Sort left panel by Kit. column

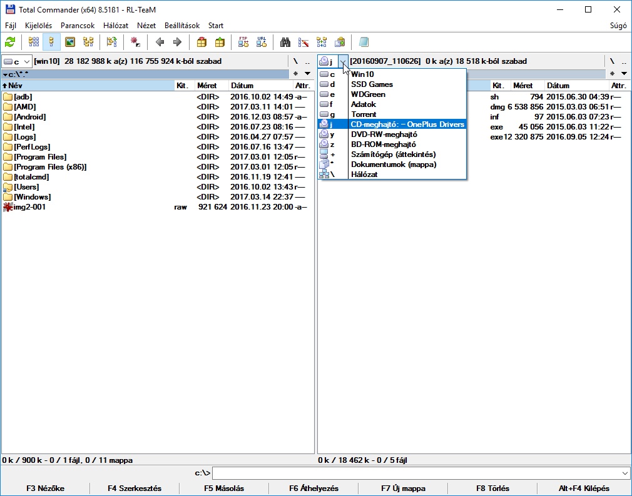[x=184, y=86]
